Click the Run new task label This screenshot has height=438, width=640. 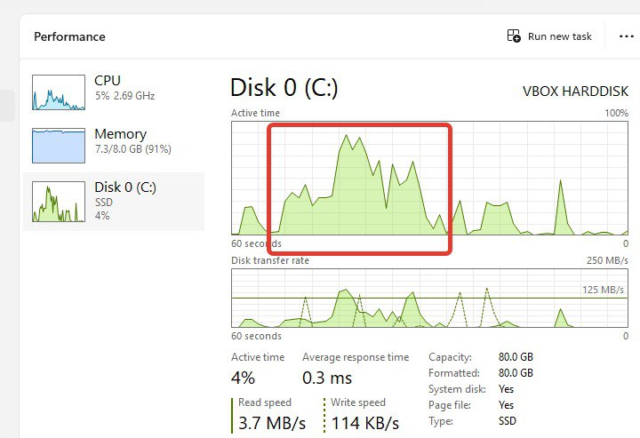pos(560,36)
